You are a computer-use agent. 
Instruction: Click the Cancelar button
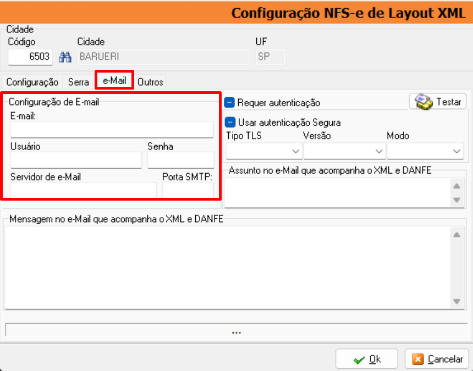pyautogui.click(x=437, y=359)
